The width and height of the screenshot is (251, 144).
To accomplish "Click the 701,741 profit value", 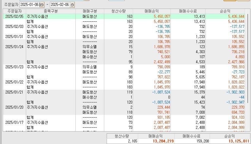I will coord(164,112).
